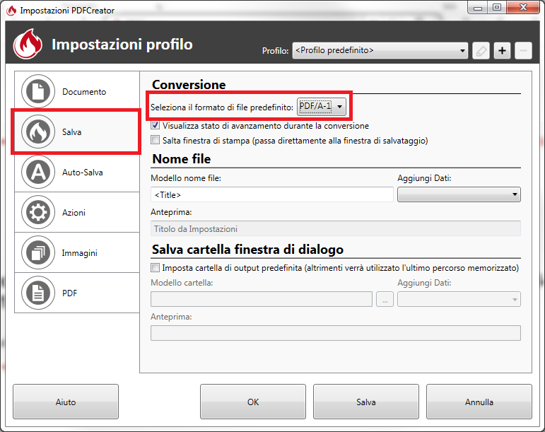Click the folder browse ellipsis button
The height and width of the screenshot is (432, 545).
coord(385,299)
